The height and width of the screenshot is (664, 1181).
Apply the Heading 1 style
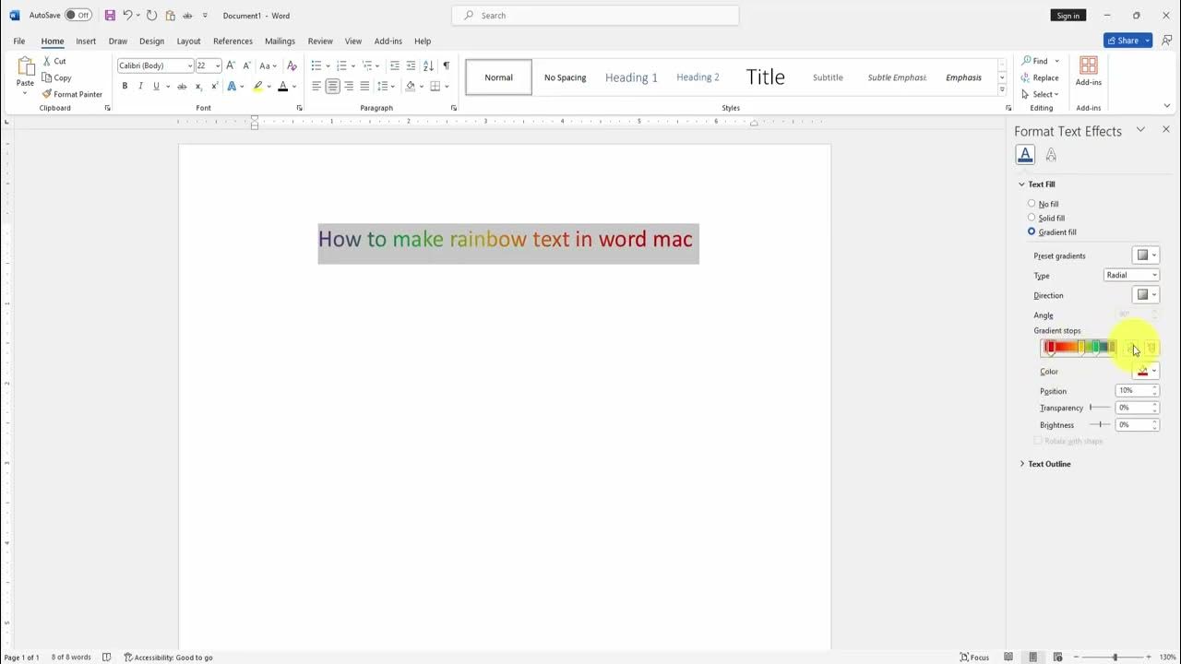pos(631,77)
